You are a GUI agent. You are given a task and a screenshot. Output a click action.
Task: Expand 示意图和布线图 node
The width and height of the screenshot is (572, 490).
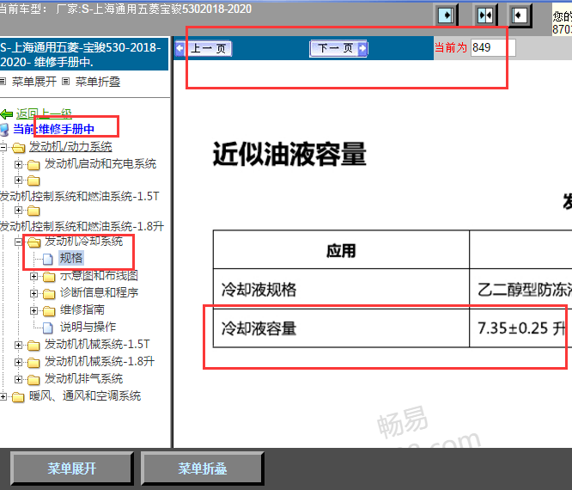[33, 277]
